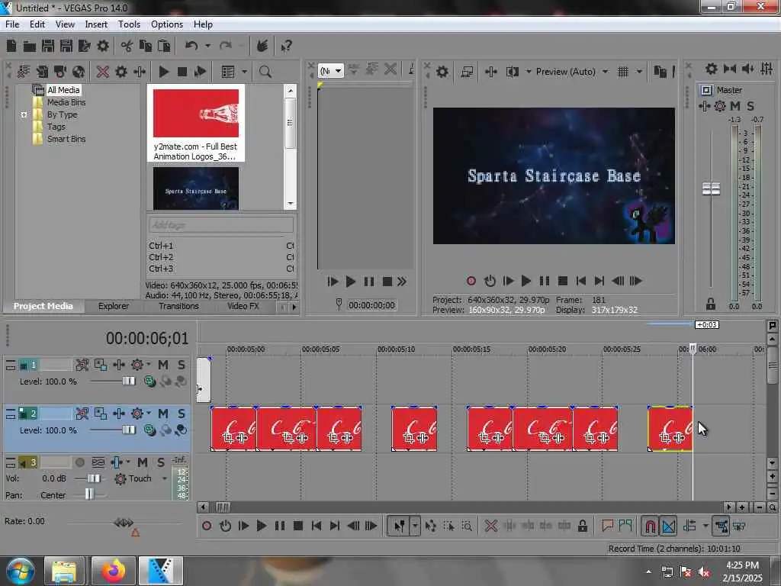Solo audio Track 3
This screenshot has height=586, width=781.
[x=161, y=462]
